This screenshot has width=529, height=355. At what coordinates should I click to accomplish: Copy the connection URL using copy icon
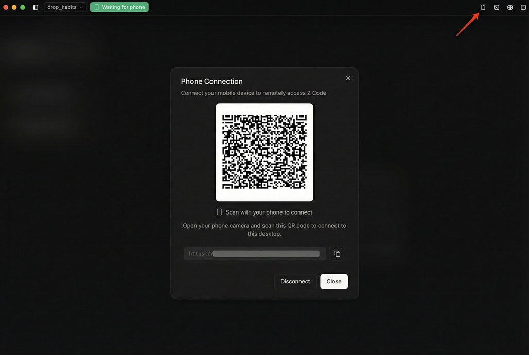pos(337,254)
